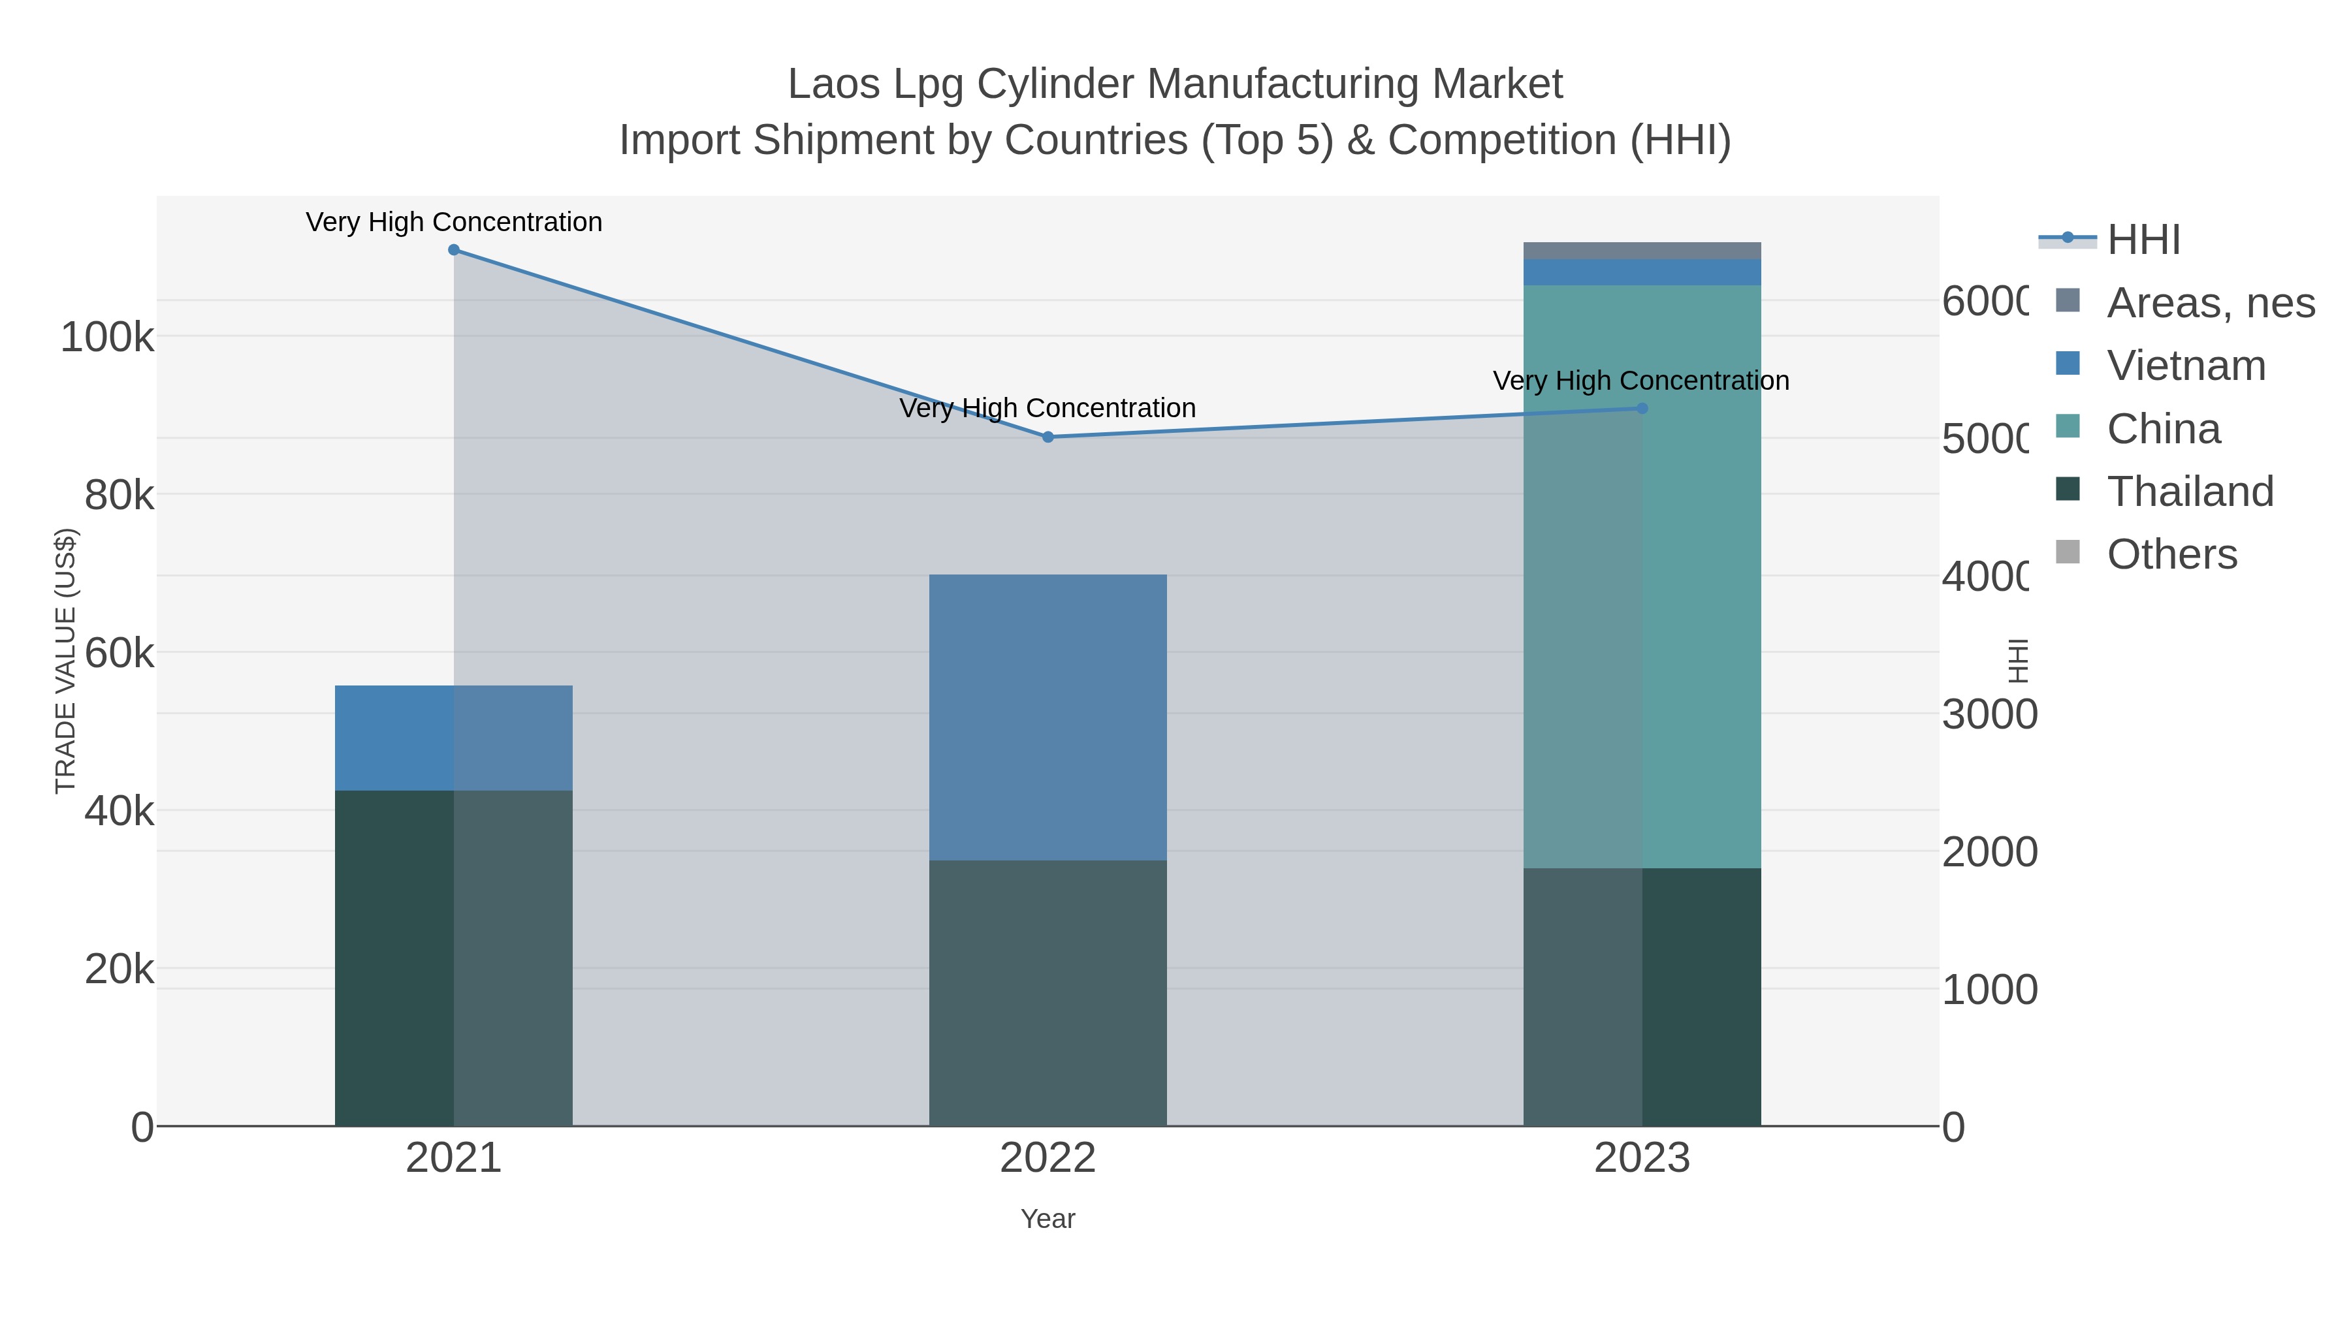Click the HHI line marker legend icon
The image size is (2351, 1322).
coord(2067,238)
